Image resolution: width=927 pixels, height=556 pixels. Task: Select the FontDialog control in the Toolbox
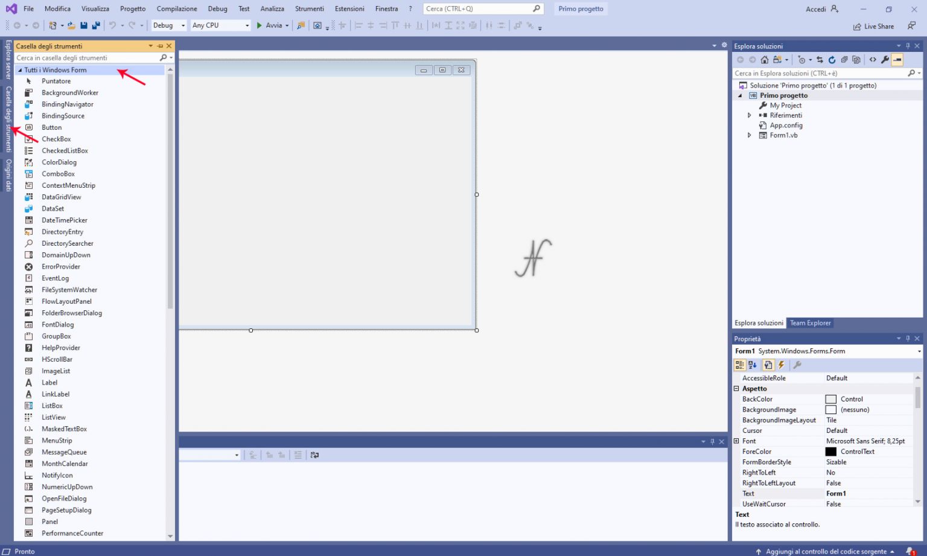pos(57,324)
